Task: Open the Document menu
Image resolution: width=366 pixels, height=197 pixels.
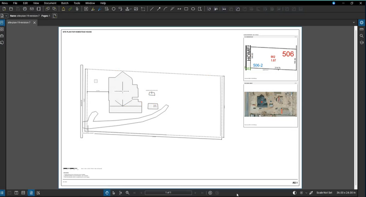Action: 50,3
